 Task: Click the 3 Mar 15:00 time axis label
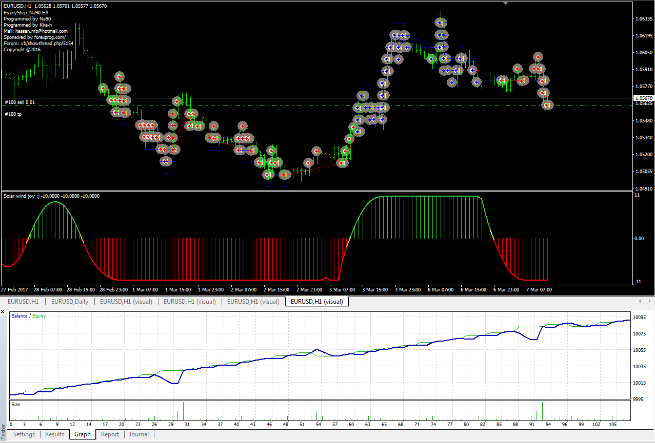[375, 289]
